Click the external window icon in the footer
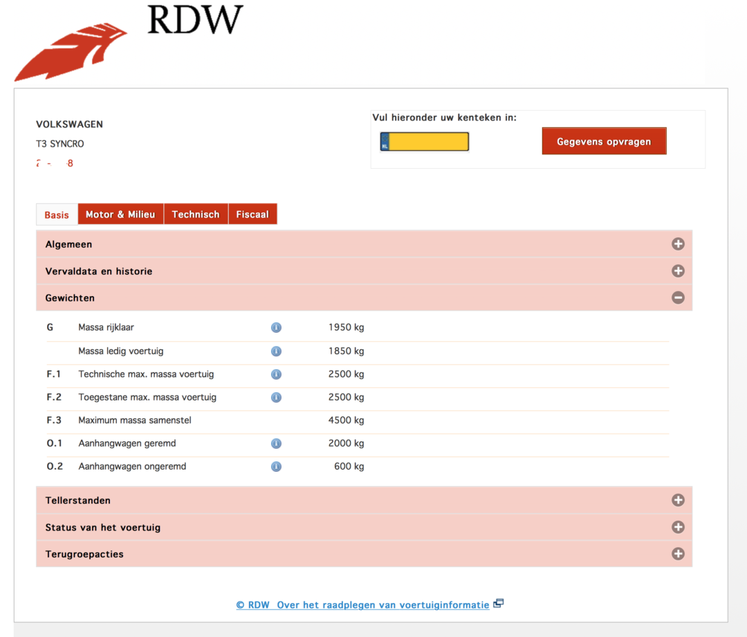 pyautogui.click(x=498, y=602)
